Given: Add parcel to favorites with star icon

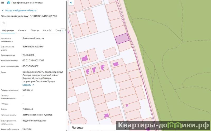Looking at the screenshot, I should click(4, 23).
